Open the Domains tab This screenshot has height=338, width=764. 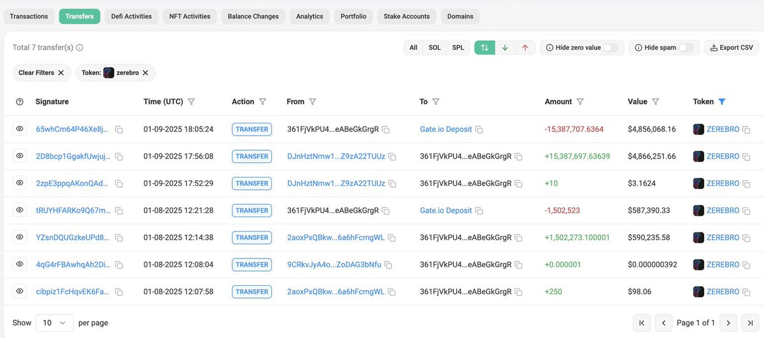pos(460,17)
